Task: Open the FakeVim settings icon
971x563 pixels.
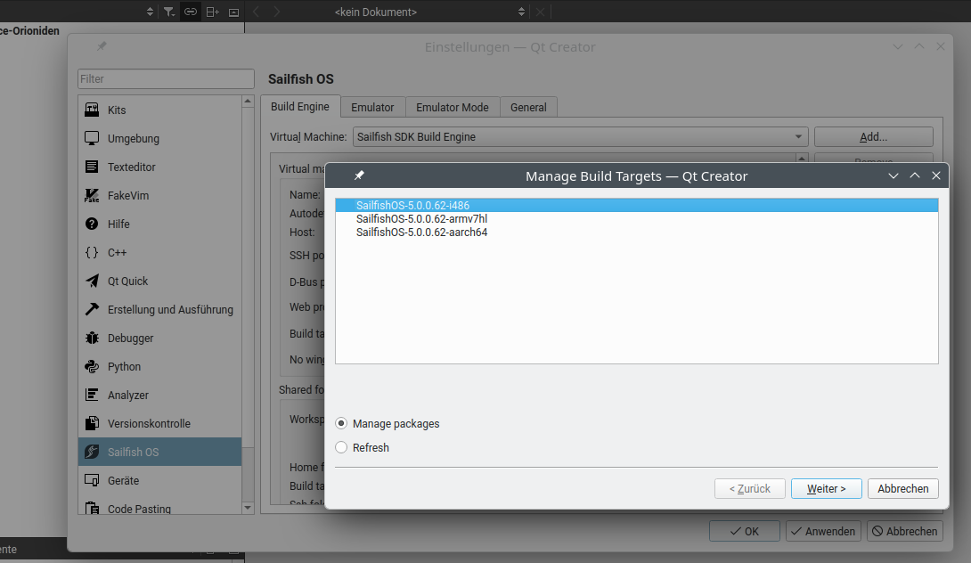Action: pos(92,196)
